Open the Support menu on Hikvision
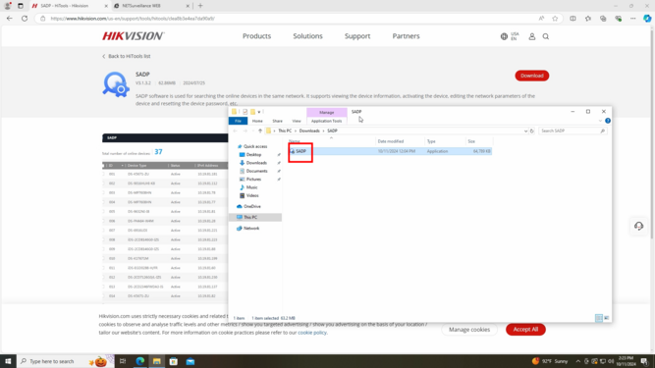Screen dimensions: 655x368 coord(357,36)
